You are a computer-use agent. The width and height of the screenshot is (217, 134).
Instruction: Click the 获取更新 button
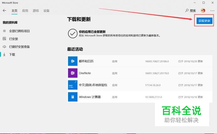point(204,21)
